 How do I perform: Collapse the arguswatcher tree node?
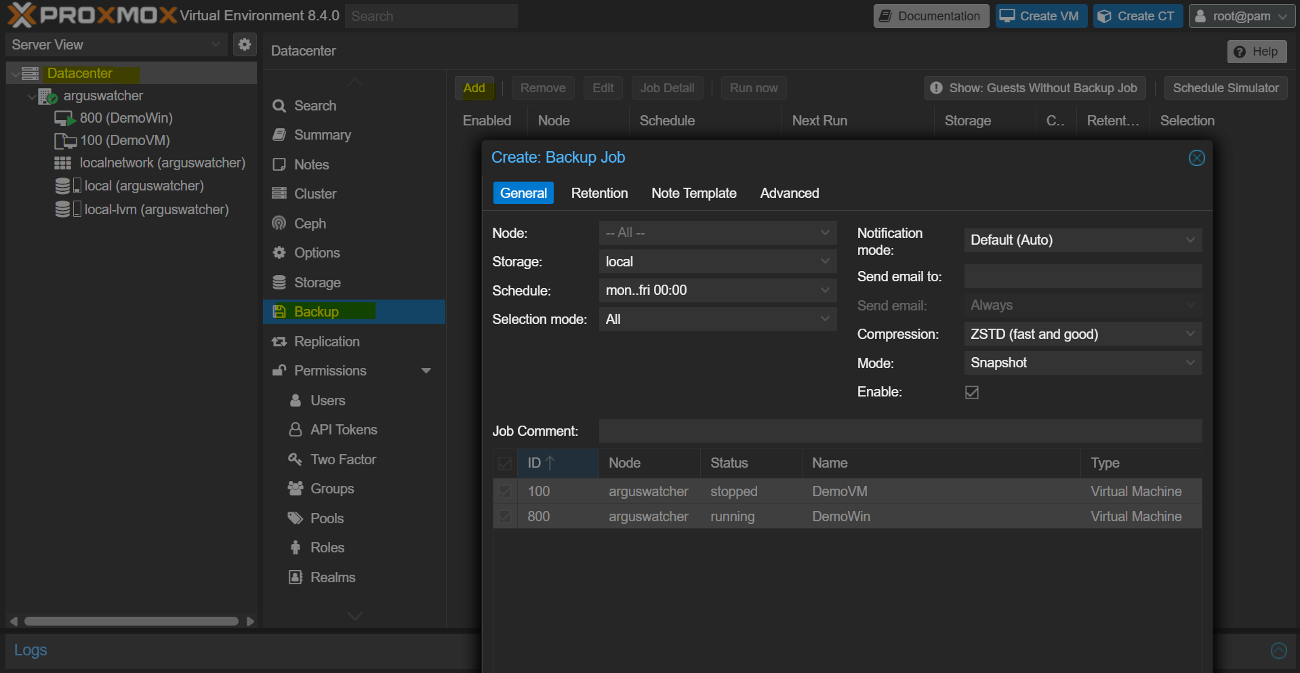pyautogui.click(x=31, y=97)
